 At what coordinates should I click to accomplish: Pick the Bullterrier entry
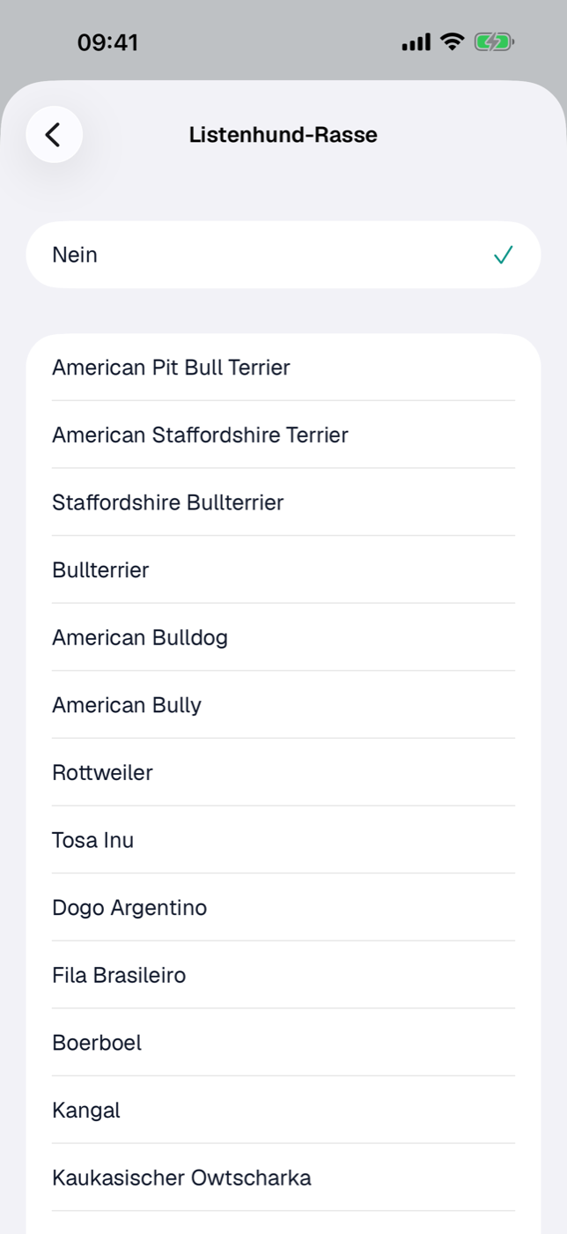pos(283,569)
